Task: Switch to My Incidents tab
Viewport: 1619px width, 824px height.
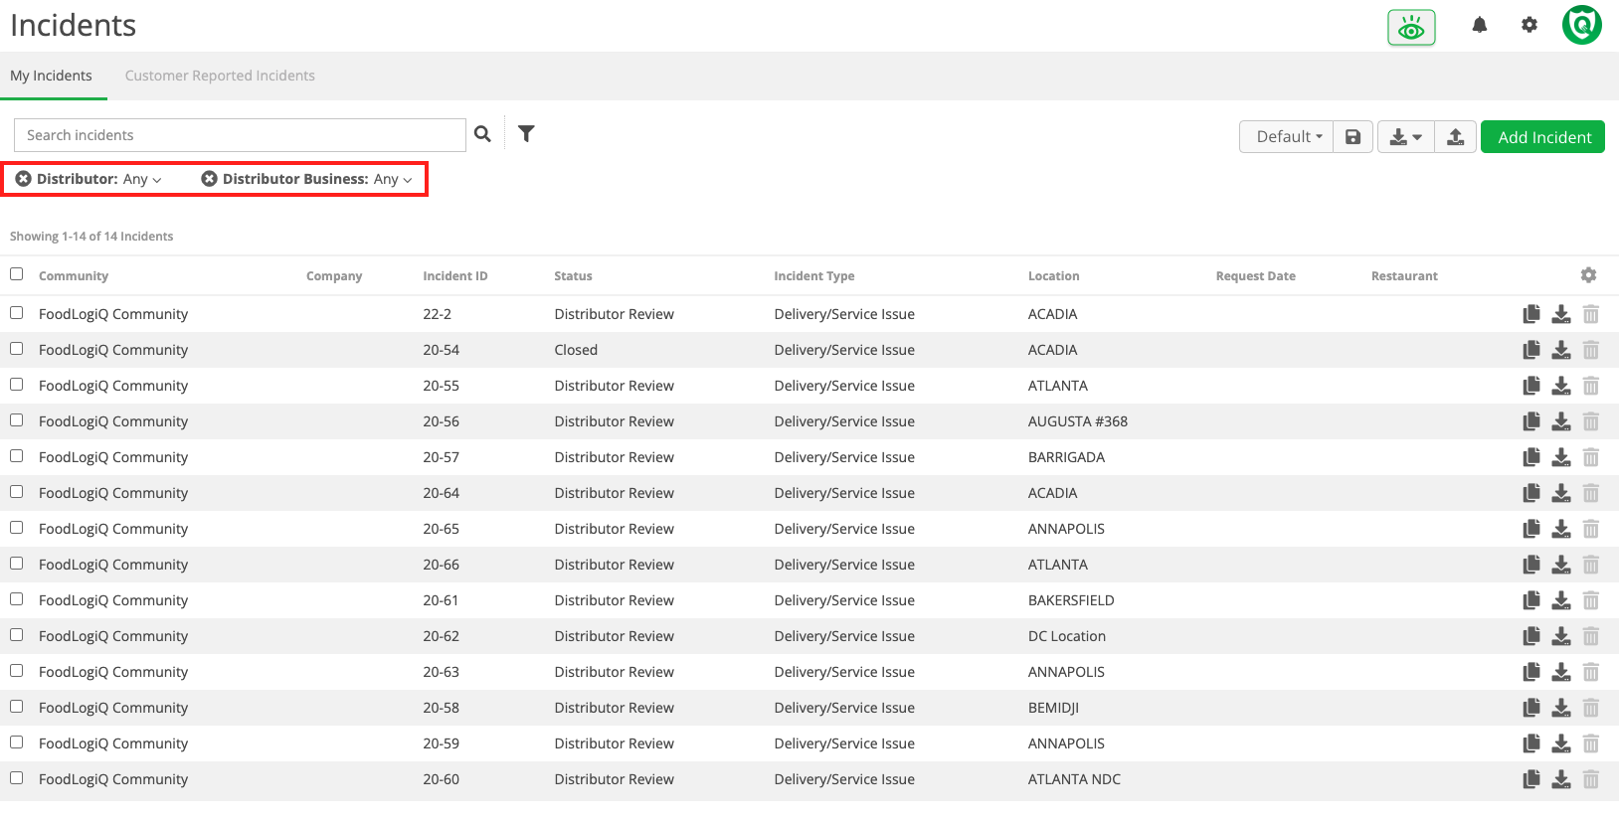Action: (x=51, y=76)
